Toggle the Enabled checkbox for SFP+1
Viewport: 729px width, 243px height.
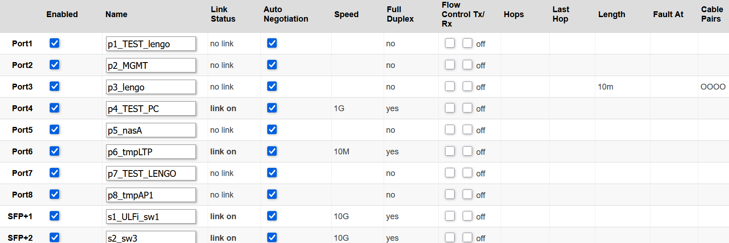pos(55,216)
